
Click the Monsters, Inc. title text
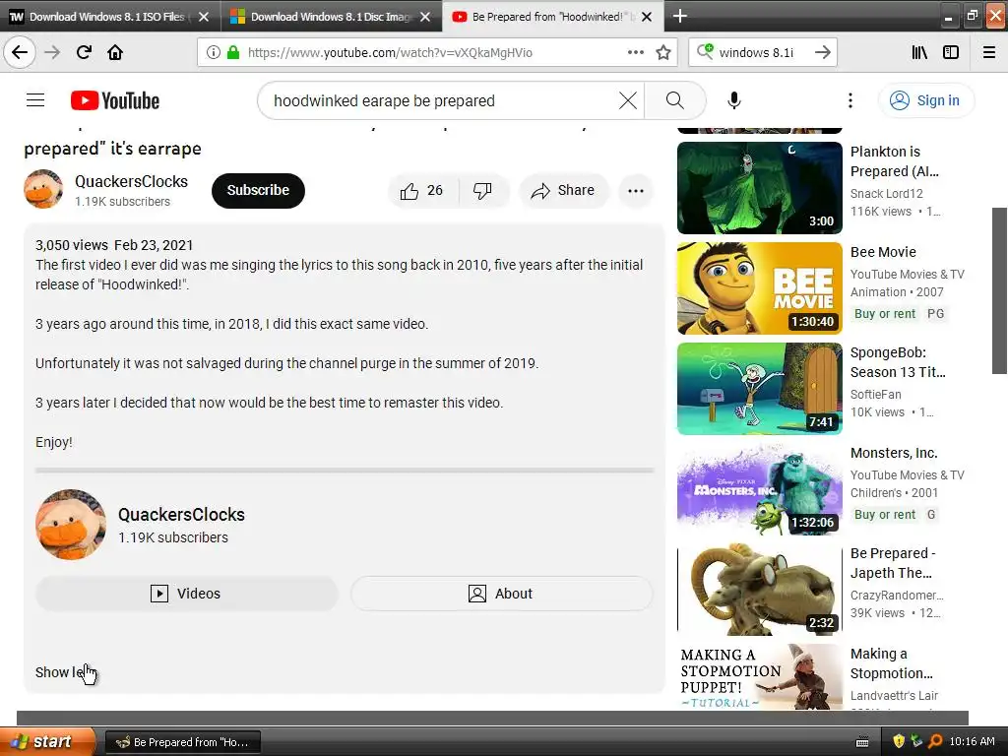coord(894,453)
